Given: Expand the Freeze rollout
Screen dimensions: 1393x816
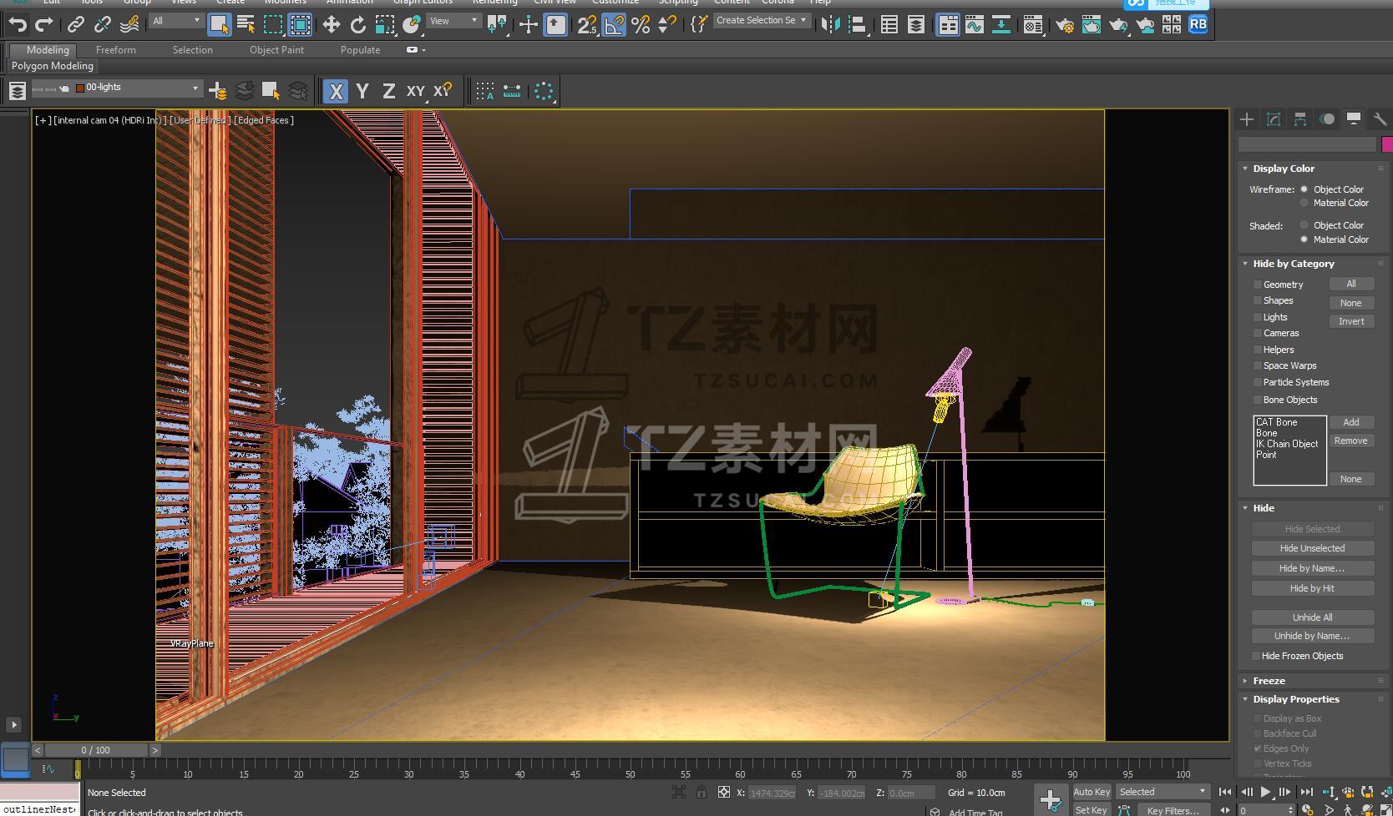Looking at the screenshot, I should pyautogui.click(x=1269, y=681).
